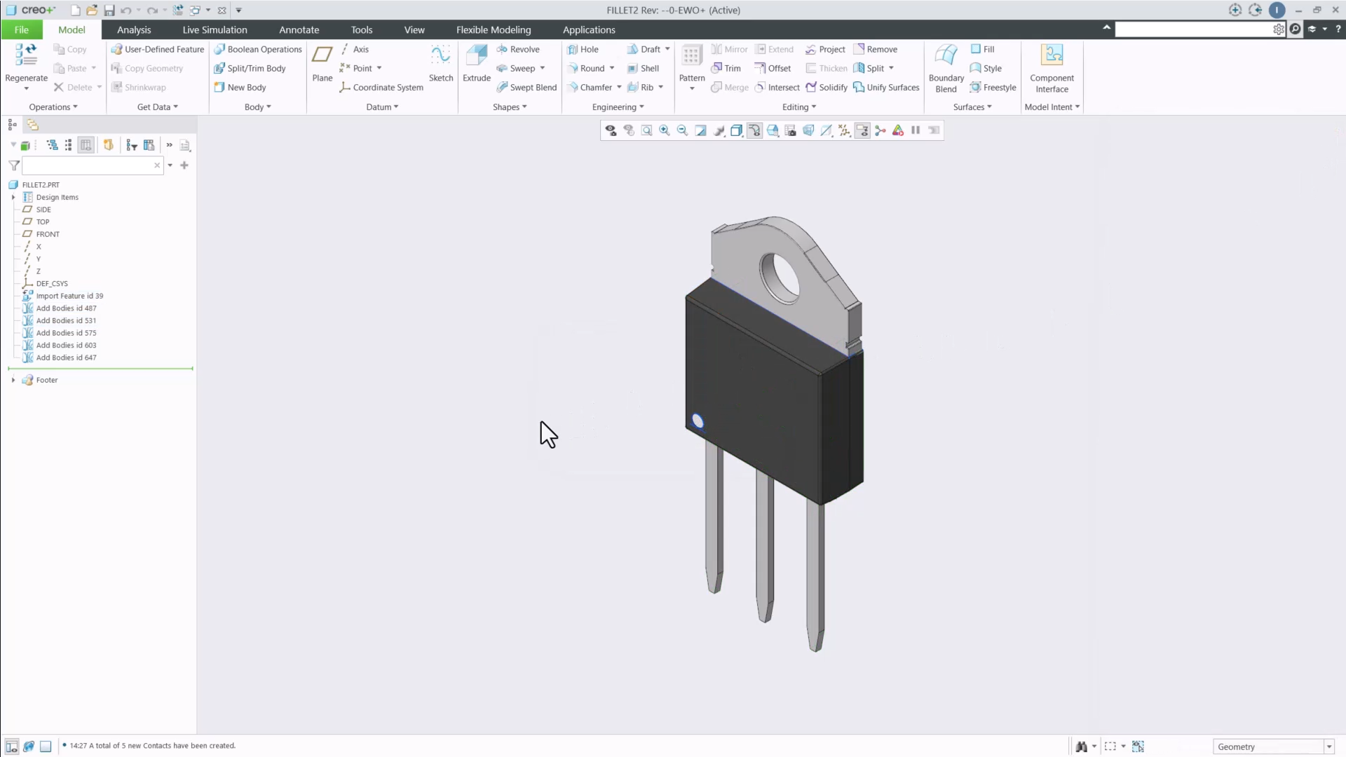The width and height of the screenshot is (1346, 757).
Task: Pause graphics updates with the pause icon
Action: [916, 130]
